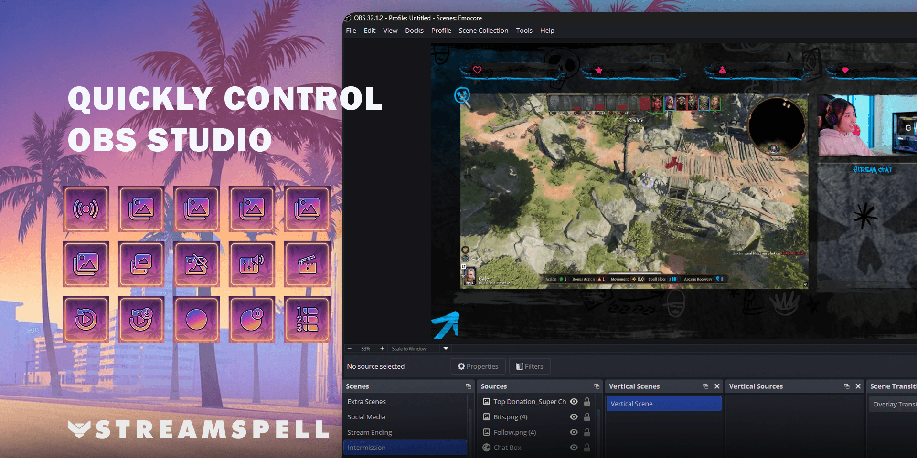Select the Stream Ending scene
This screenshot has height=458, width=917.
pyautogui.click(x=405, y=432)
